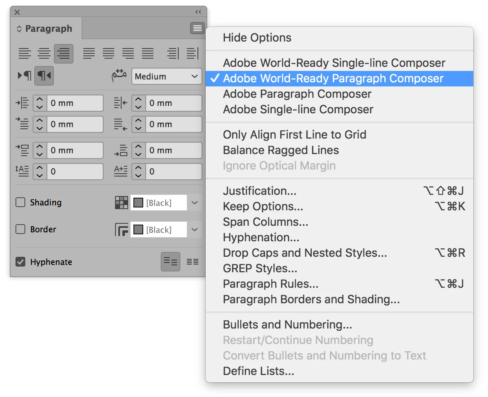The width and height of the screenshot is (488, 397).
Task: Select the Align right icon
Action: 64,53
